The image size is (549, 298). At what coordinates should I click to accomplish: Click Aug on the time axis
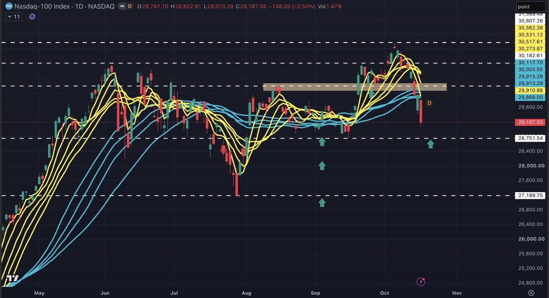click(x=246, y=293)
